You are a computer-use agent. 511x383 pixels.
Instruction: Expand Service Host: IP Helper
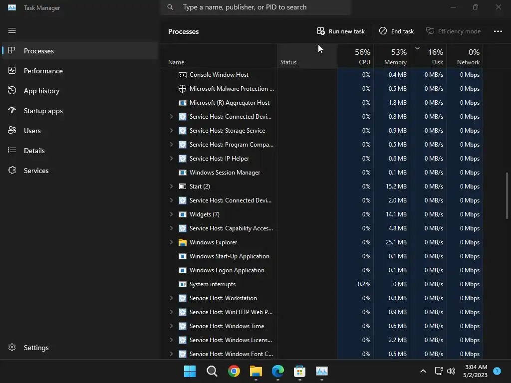point(172,158)
